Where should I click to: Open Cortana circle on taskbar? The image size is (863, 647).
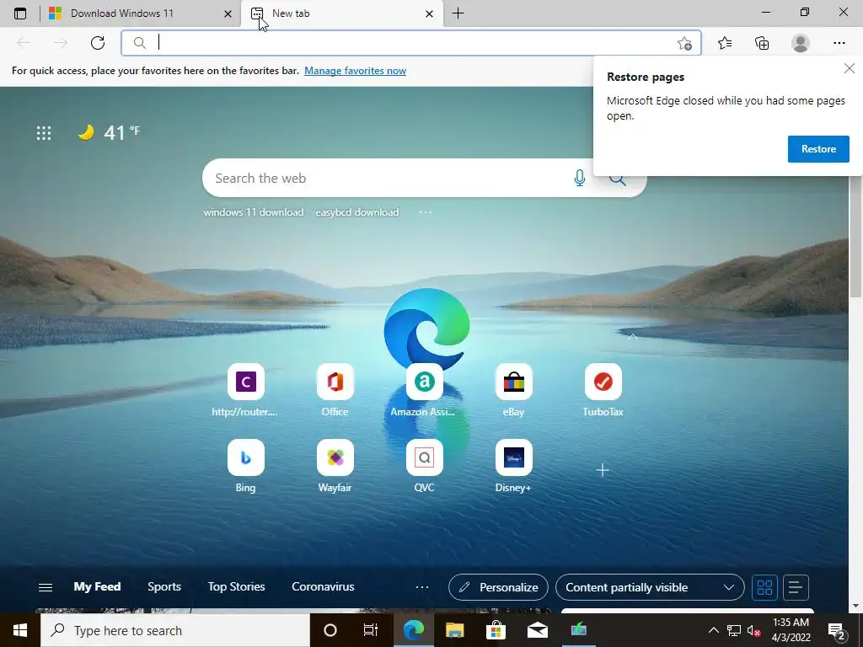(x=330, y=630)
